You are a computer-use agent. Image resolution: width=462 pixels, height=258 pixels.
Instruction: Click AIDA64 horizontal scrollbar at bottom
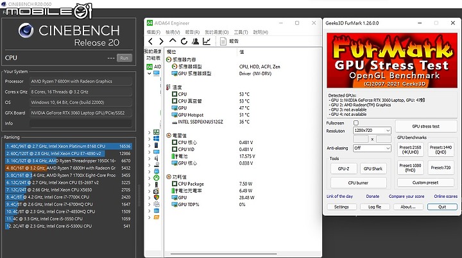tap(224, 254)
